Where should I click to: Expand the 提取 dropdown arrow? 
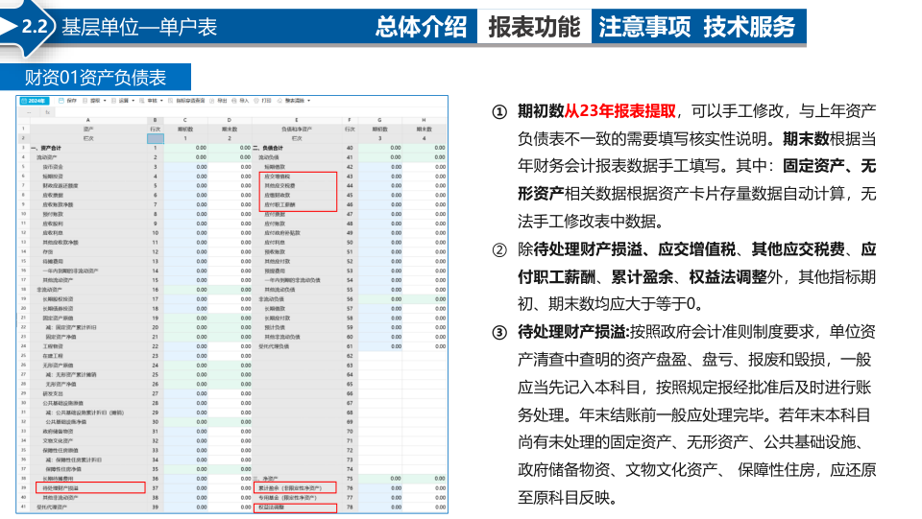[x=105, y=101]
